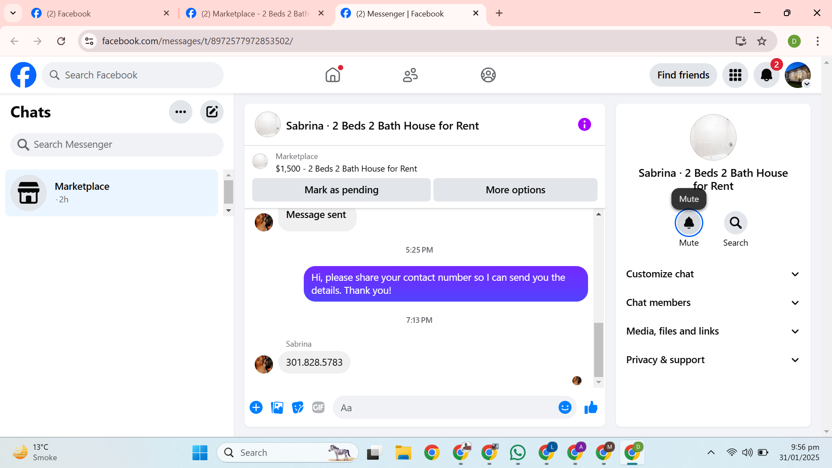Go to Home feed icon
The height and width of the screenshot is (468, 832).
tap(333, 75)
